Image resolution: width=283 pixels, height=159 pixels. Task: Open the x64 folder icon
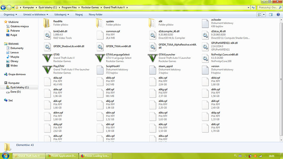[152, 23]
